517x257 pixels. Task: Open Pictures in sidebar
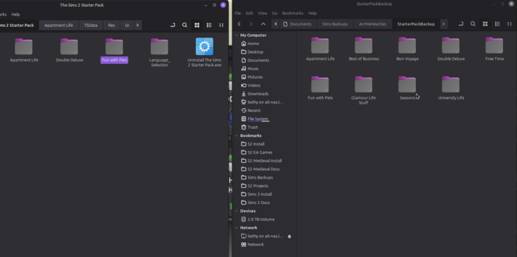(x=255, y=77)
